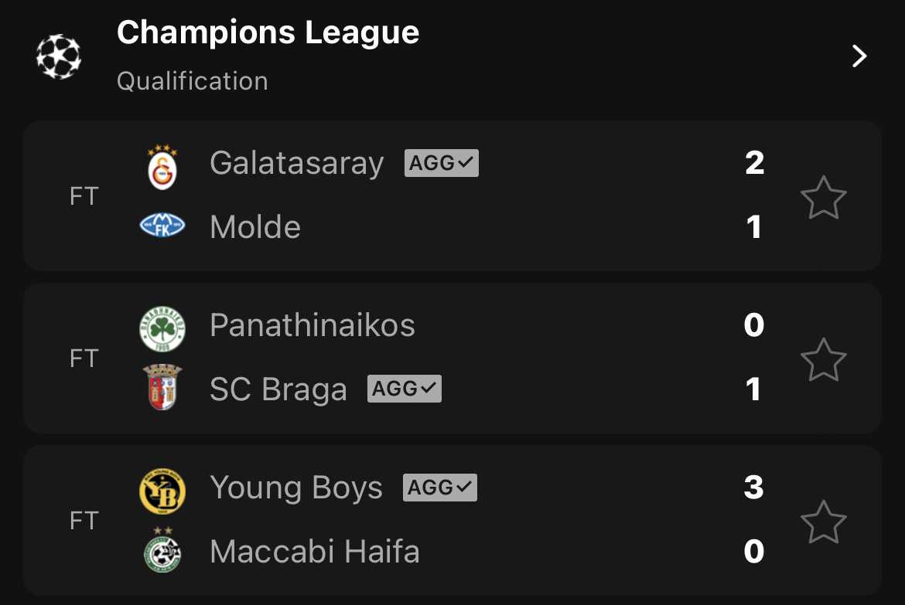Open the Young Boys YB crest
905x605 pixels.
[x=162, y=491]
